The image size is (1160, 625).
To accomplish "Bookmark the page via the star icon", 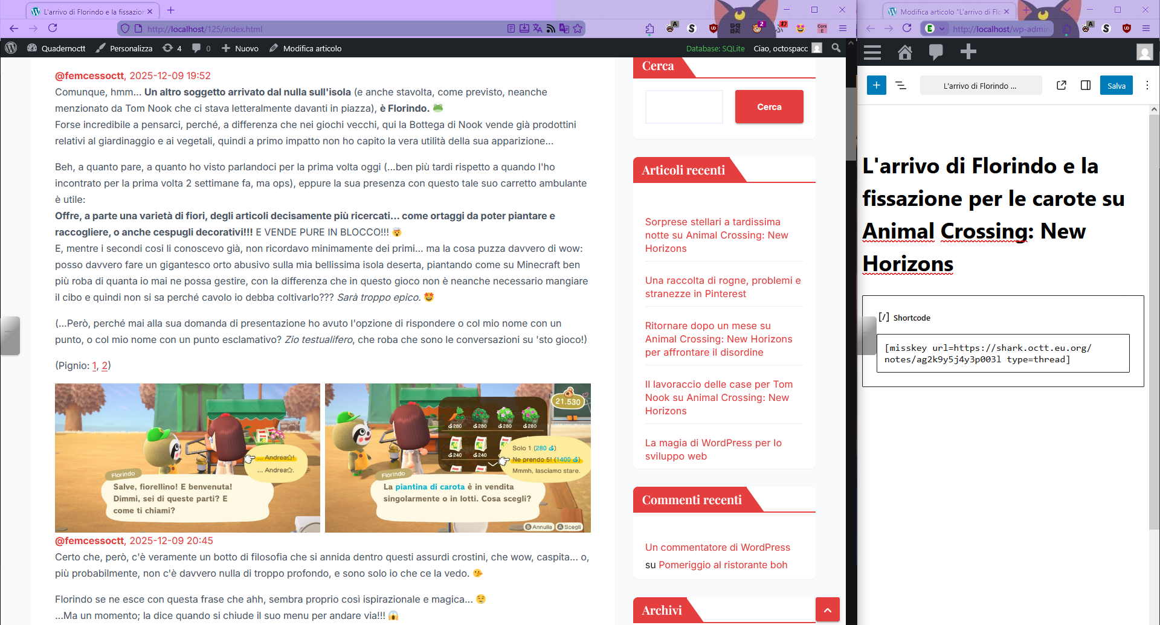I will coord(578,28).
